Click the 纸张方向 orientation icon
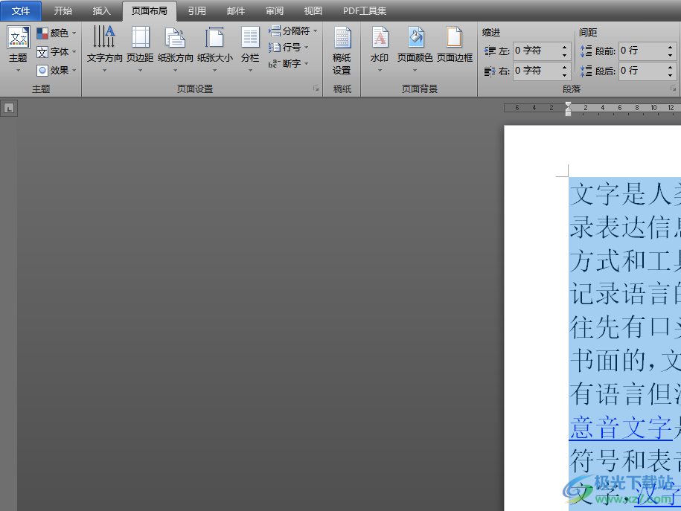Viewport: 681px width, 511px height. click(x=176, y=37)
